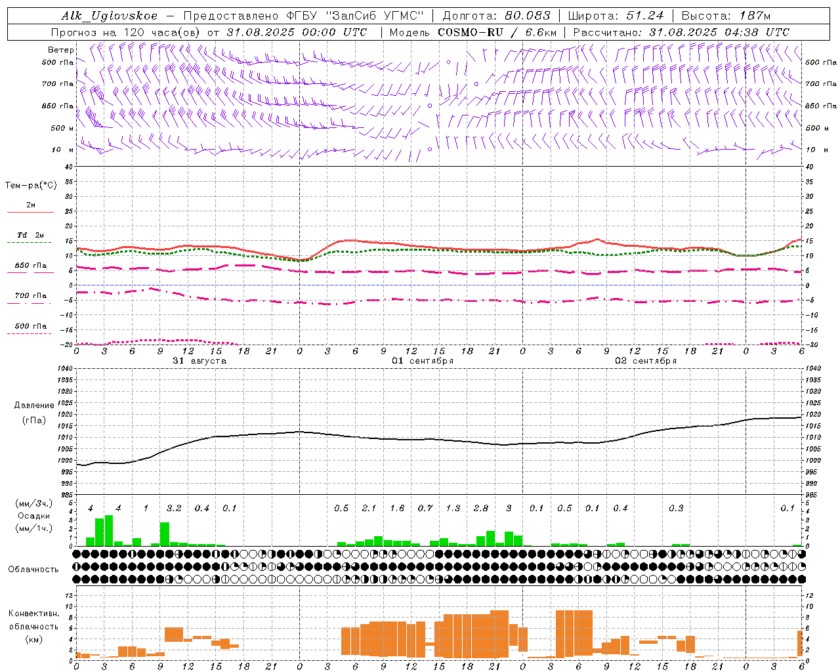
Task: Select the (мм/1ч.) precipitation unit label
Action: pos(33,528)
